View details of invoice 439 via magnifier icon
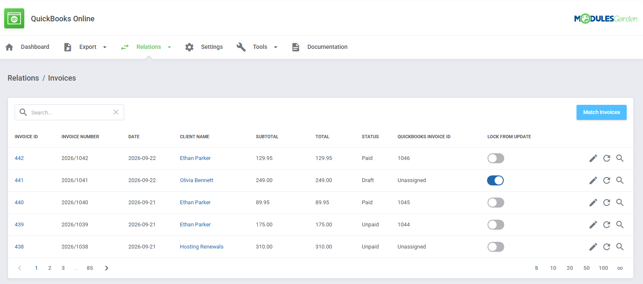This screenshot has height=284, width=643. tap(620, 225)
